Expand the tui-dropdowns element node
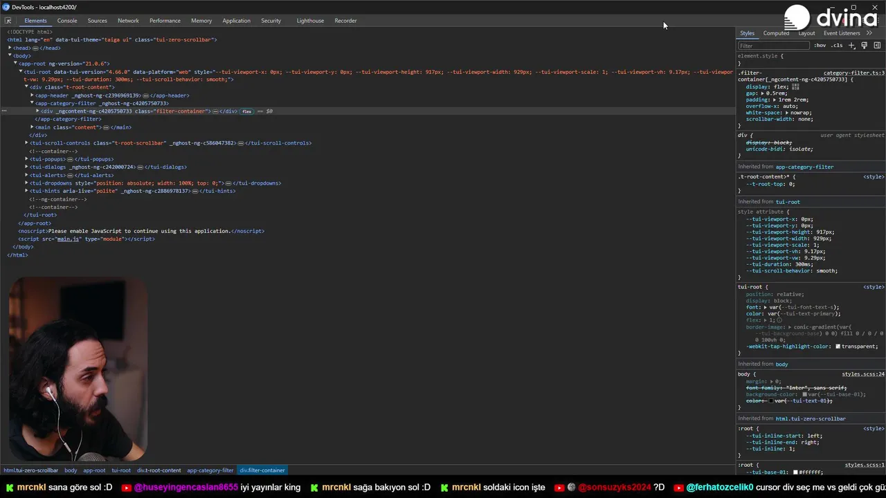This screenshot has width=886, height=498. pos(26,183)
